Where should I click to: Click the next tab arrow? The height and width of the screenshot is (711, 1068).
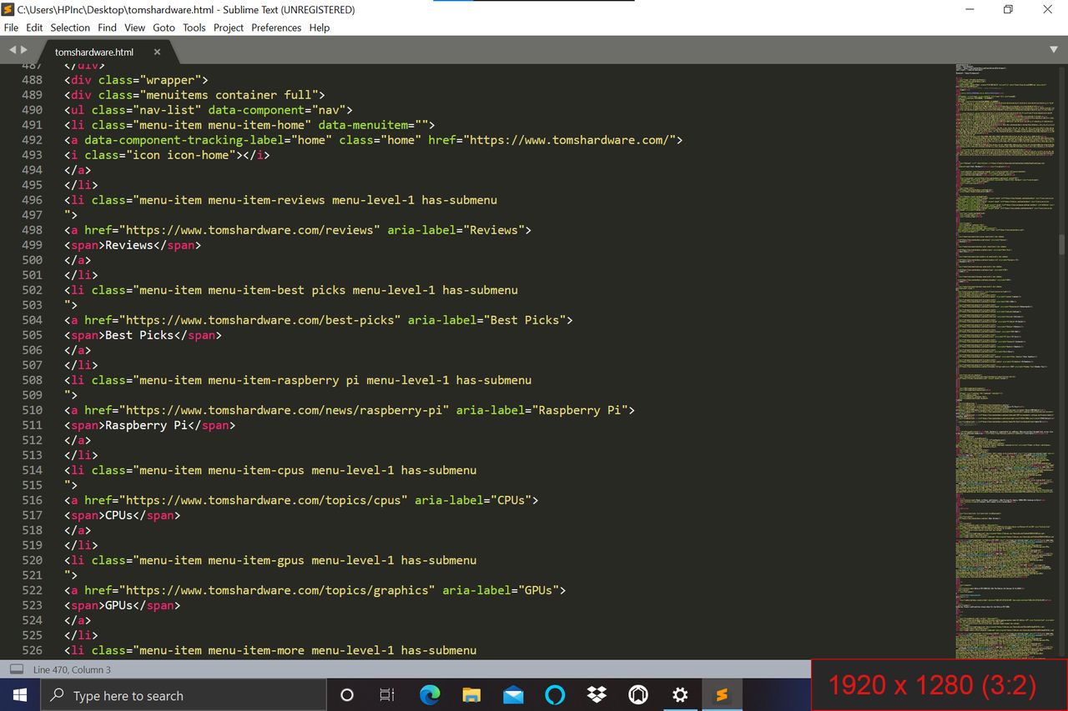[23, 51]
